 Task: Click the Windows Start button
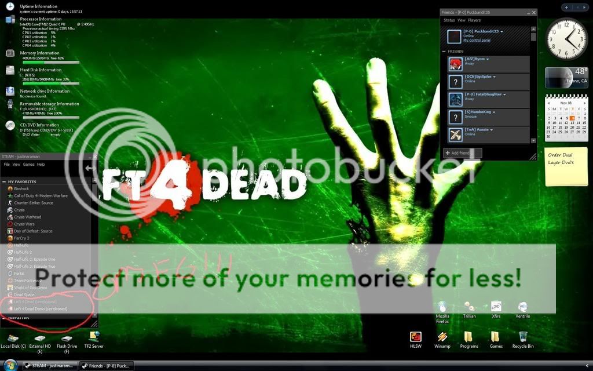tap(10, 365)
